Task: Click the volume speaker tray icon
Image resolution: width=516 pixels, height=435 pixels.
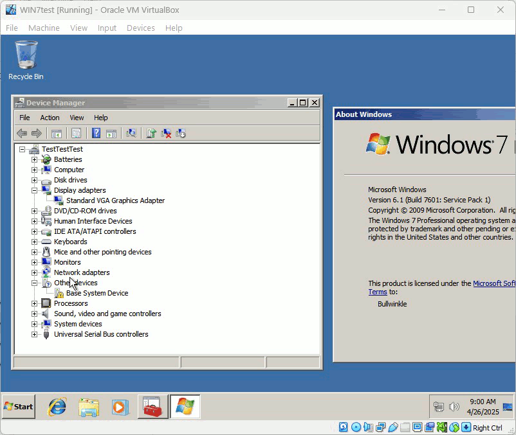Action: [454, 407]
